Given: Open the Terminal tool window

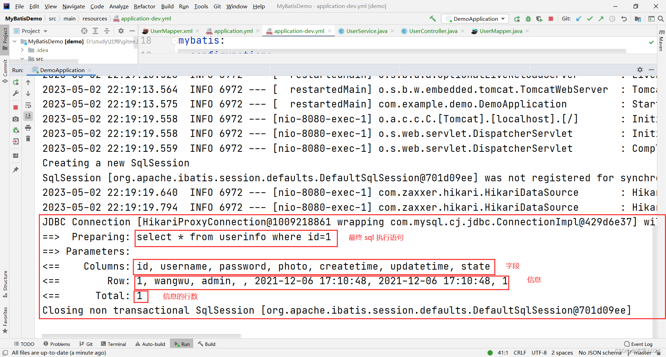Looking at the screenshot, I should tap(113, 344).
